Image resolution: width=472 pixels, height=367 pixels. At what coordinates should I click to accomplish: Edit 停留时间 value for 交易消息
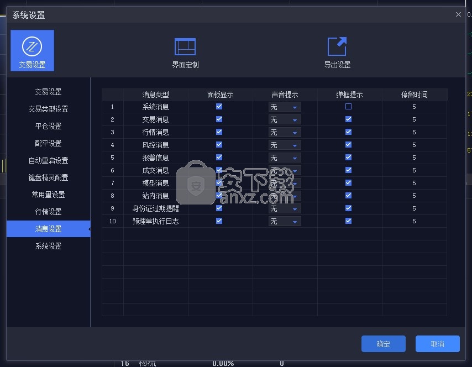point(414,119)
